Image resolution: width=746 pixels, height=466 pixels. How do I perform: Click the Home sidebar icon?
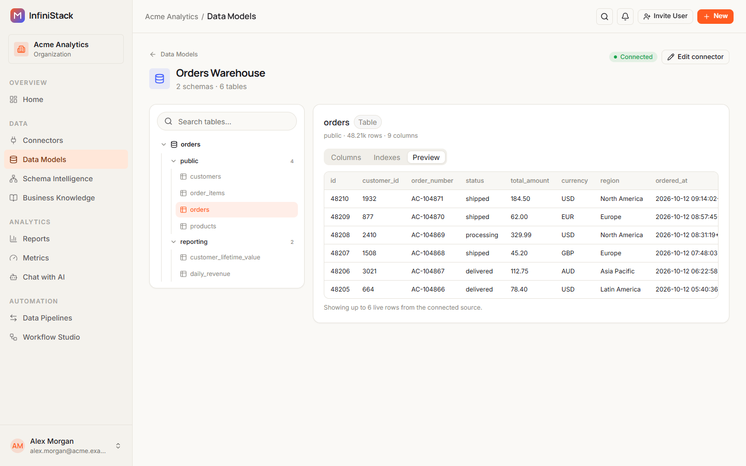coord(13,99)
